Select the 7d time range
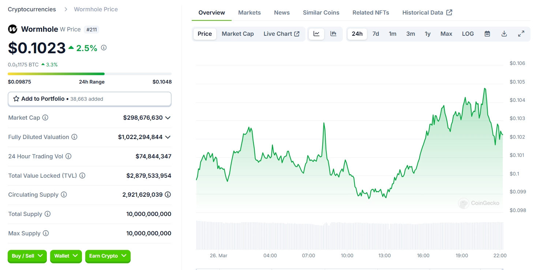This screenshot has height=270, width=536. pyautogui.click(x=375, y=34)
